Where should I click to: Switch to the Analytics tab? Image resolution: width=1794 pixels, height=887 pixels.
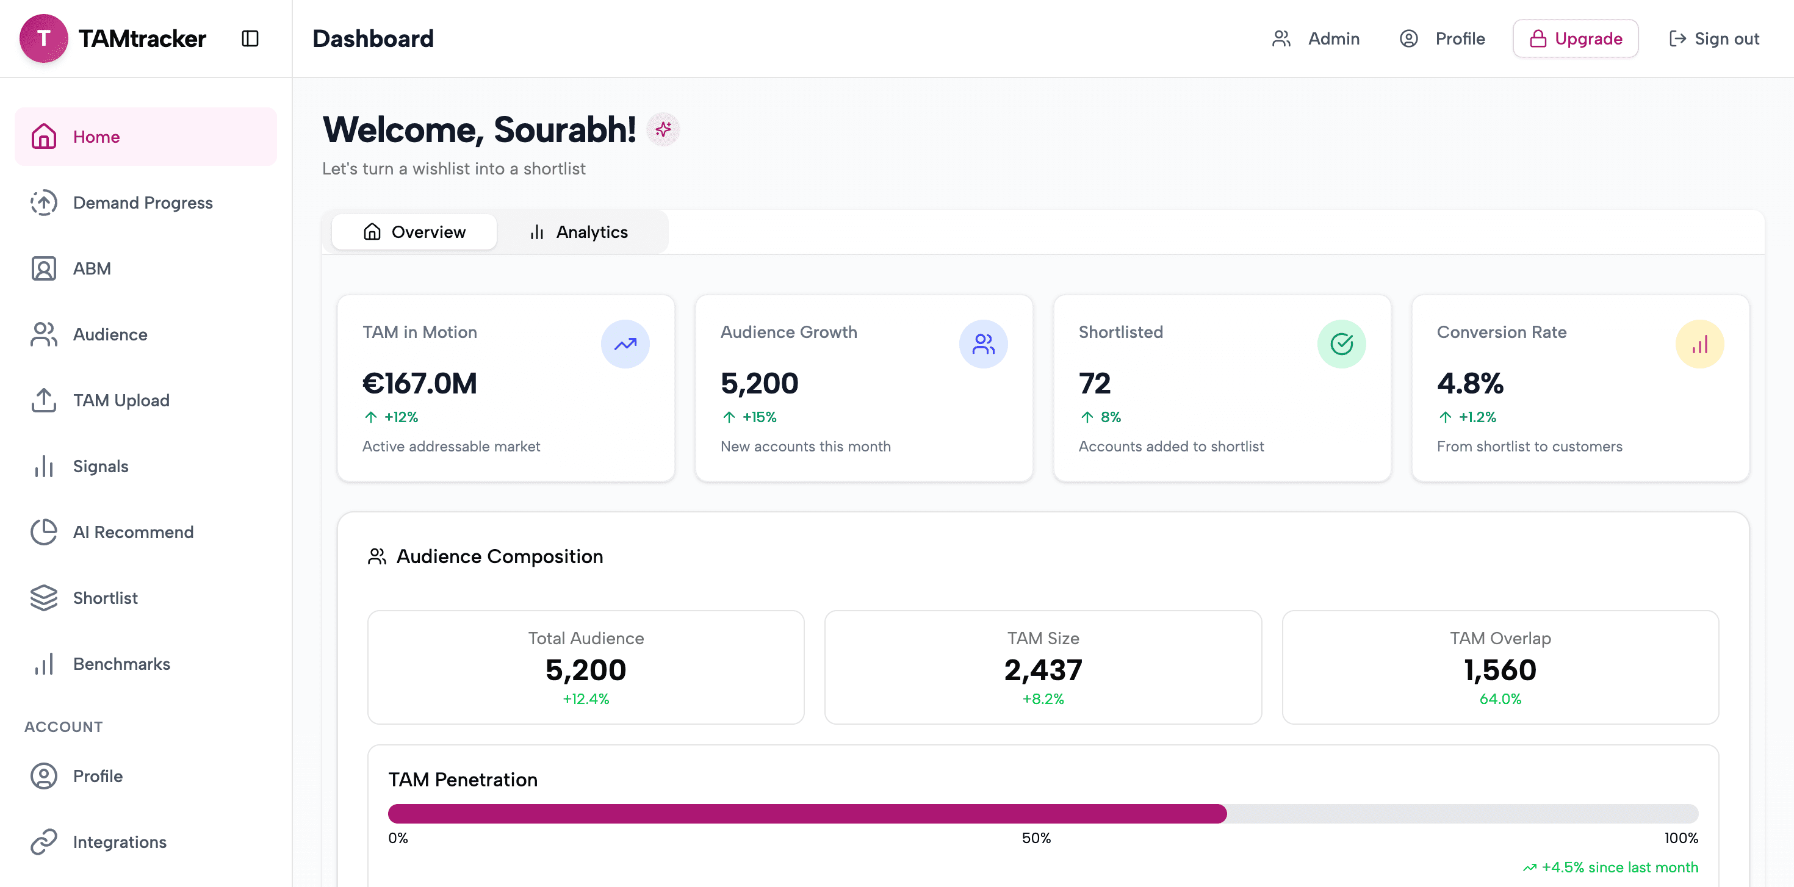point(578,232)
